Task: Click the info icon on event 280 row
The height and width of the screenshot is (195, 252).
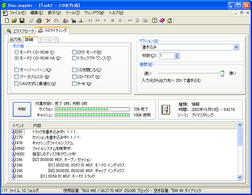Action: (x=13, y=132)
